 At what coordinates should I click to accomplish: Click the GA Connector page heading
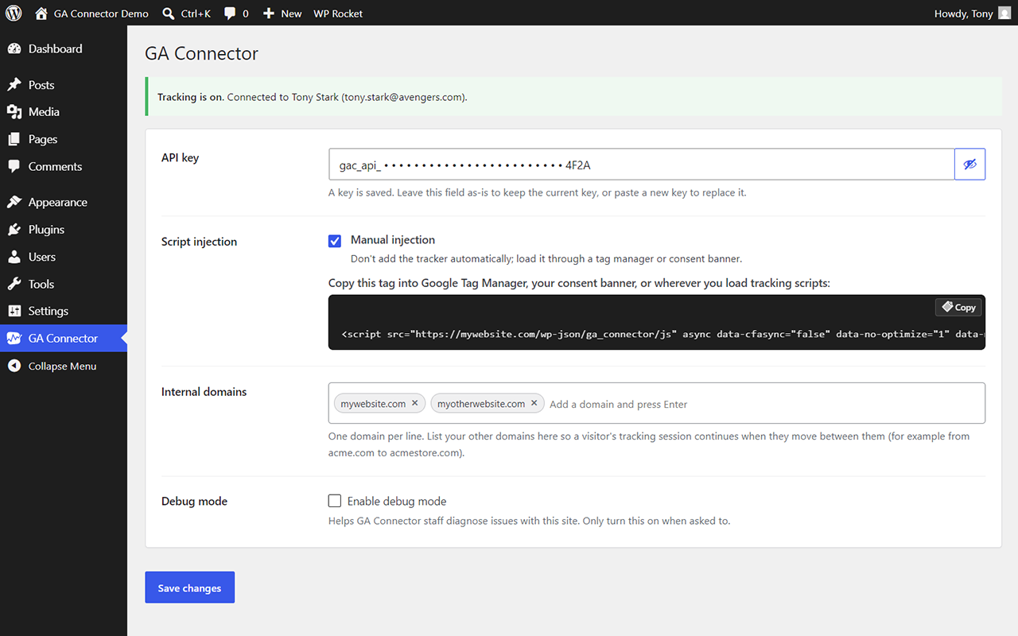tap(201, 54)
